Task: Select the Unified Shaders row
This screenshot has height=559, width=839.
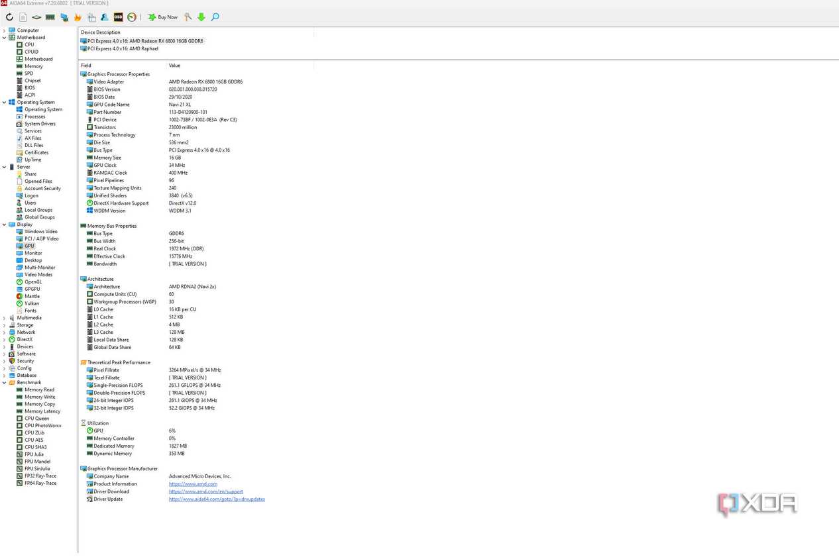Action: [x=139, y=195]
